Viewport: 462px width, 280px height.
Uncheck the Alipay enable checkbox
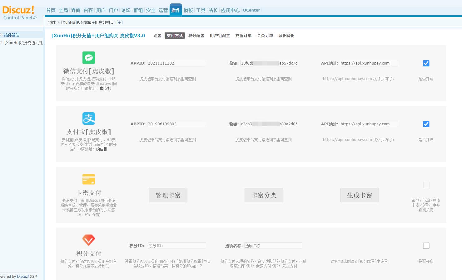point(426,124)
